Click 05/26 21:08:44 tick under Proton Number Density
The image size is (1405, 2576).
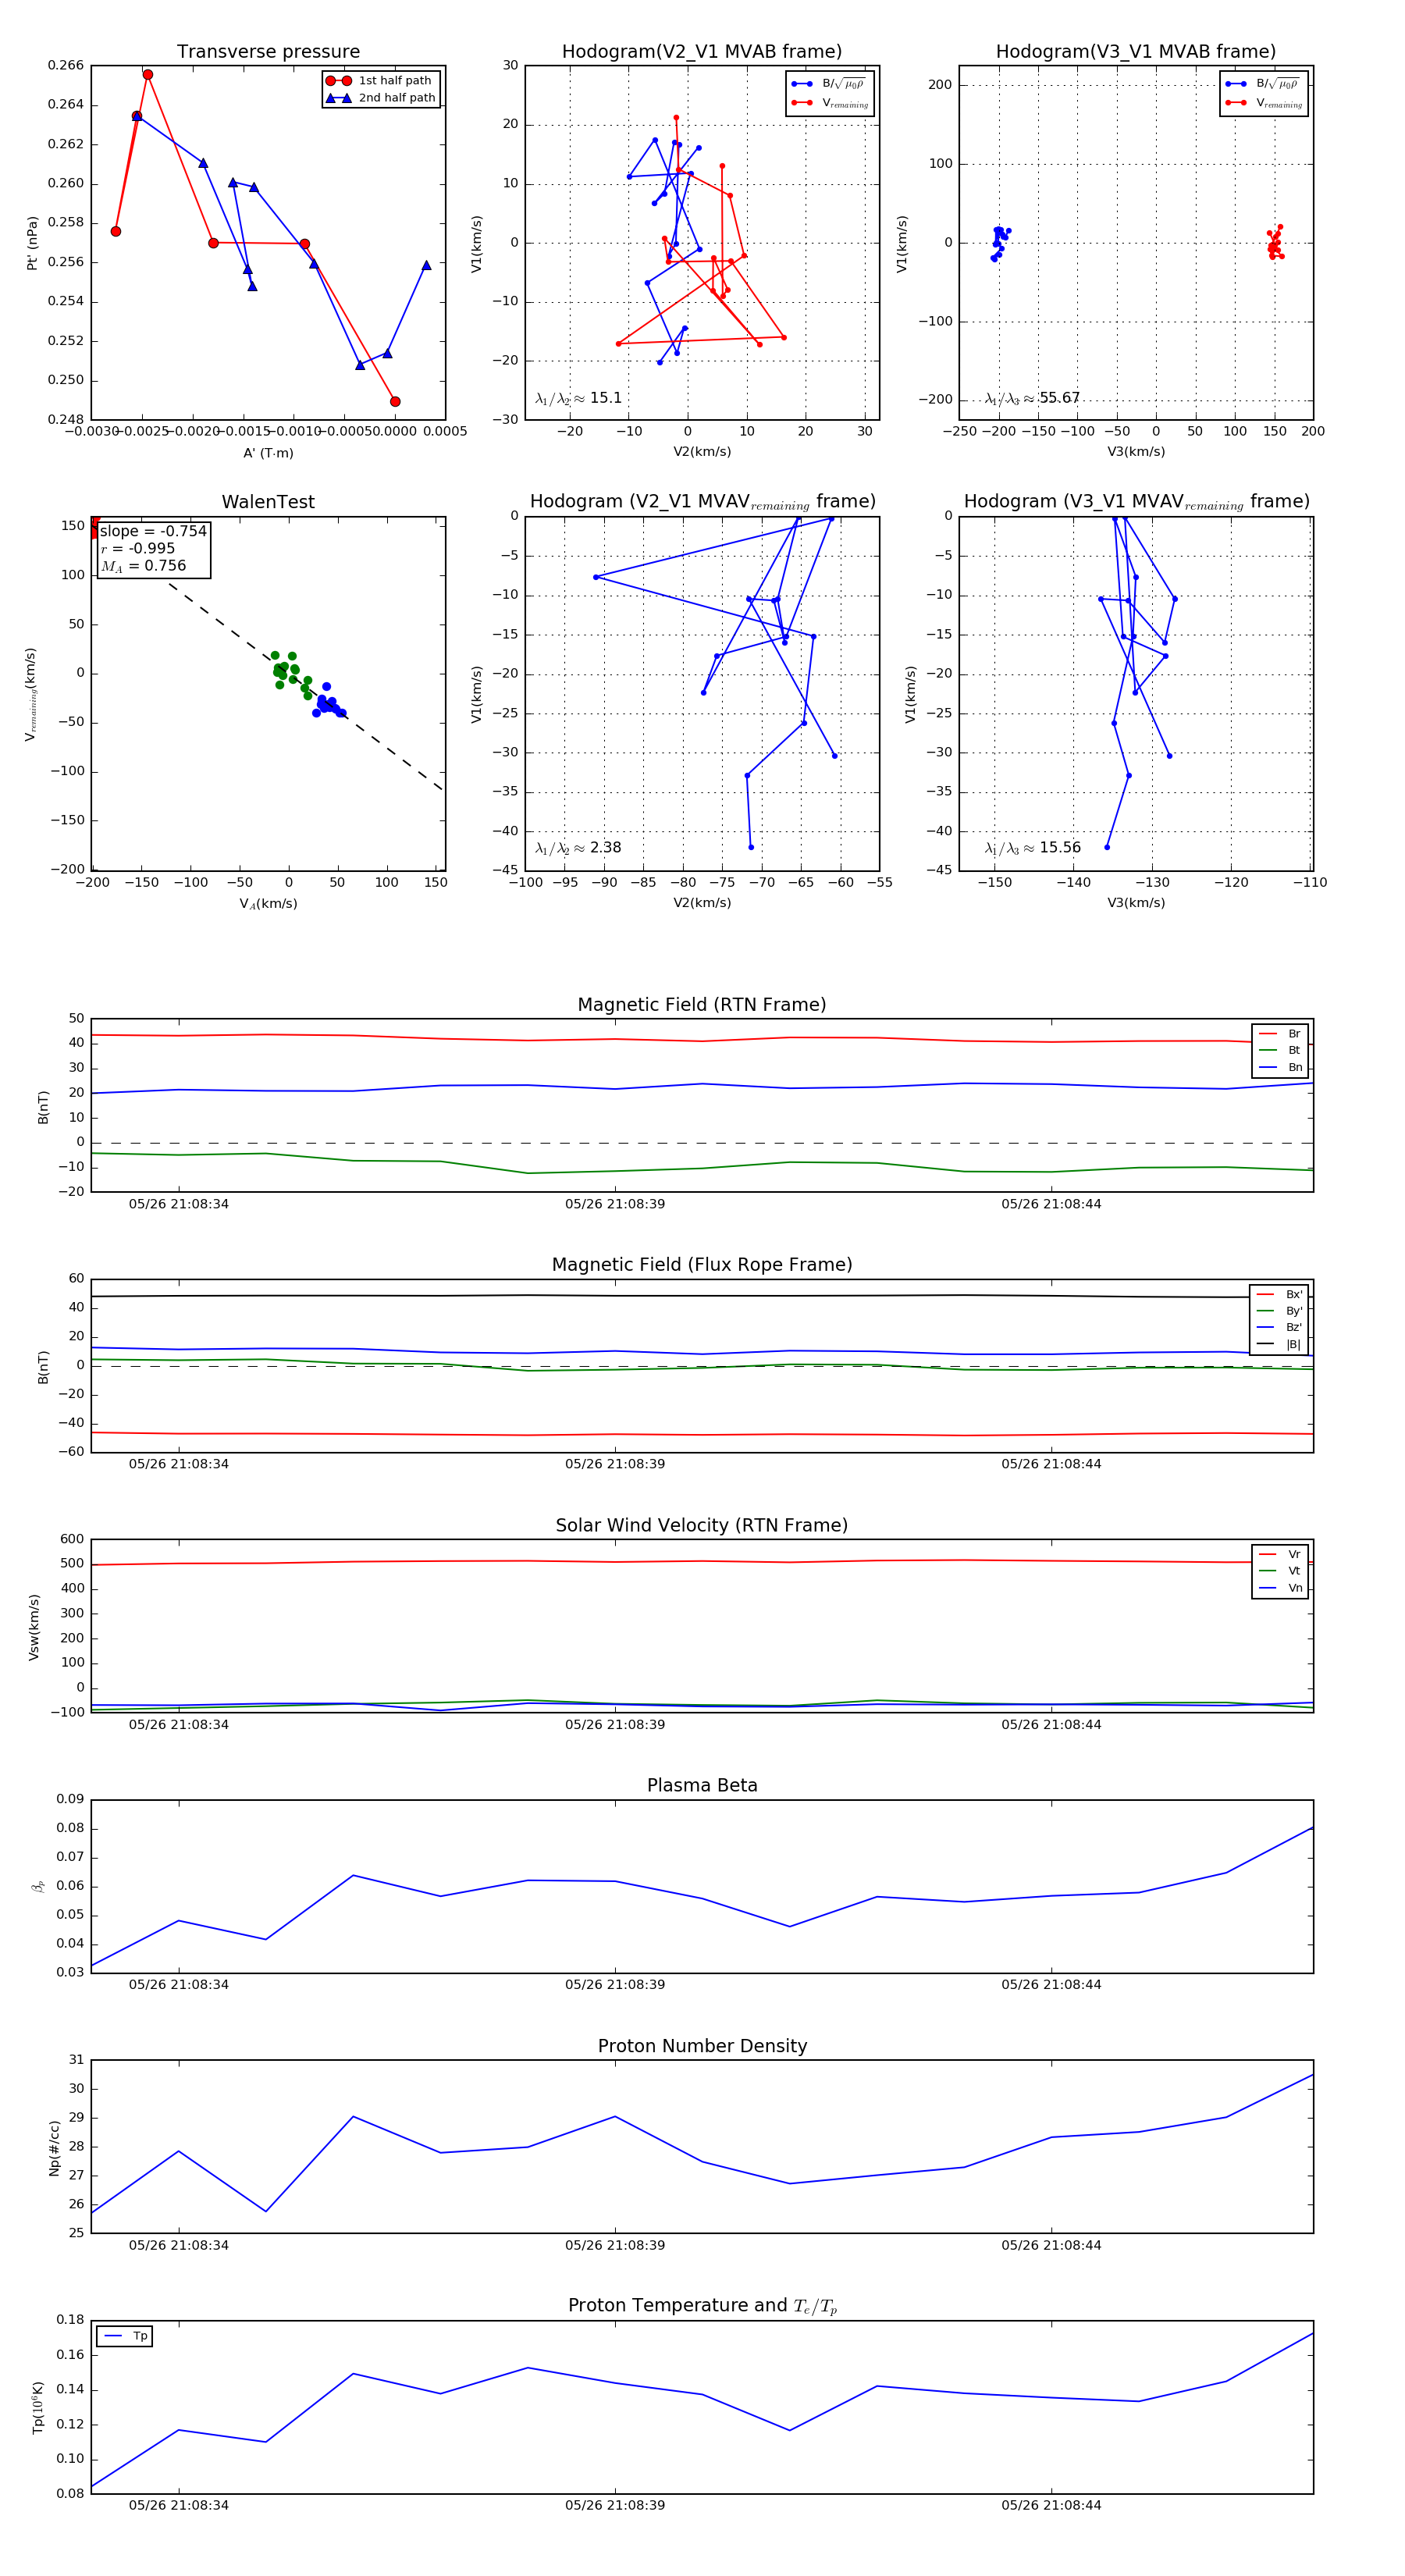(1051, 2245)
